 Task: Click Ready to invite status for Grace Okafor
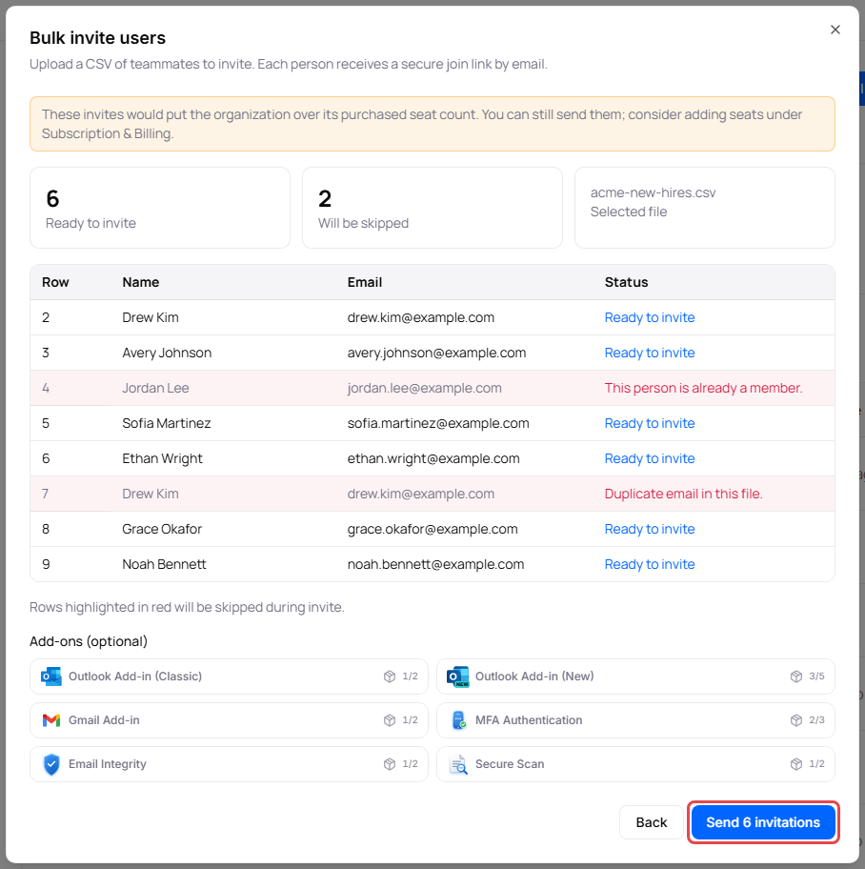pyautogui.click(x=650, y=529)
